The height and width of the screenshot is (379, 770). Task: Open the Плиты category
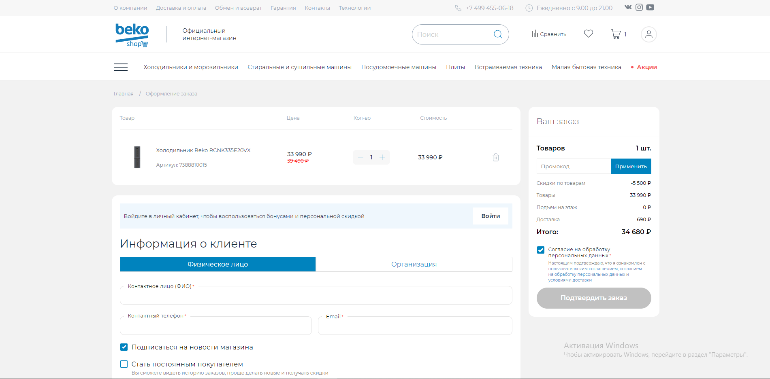[456, 67]
